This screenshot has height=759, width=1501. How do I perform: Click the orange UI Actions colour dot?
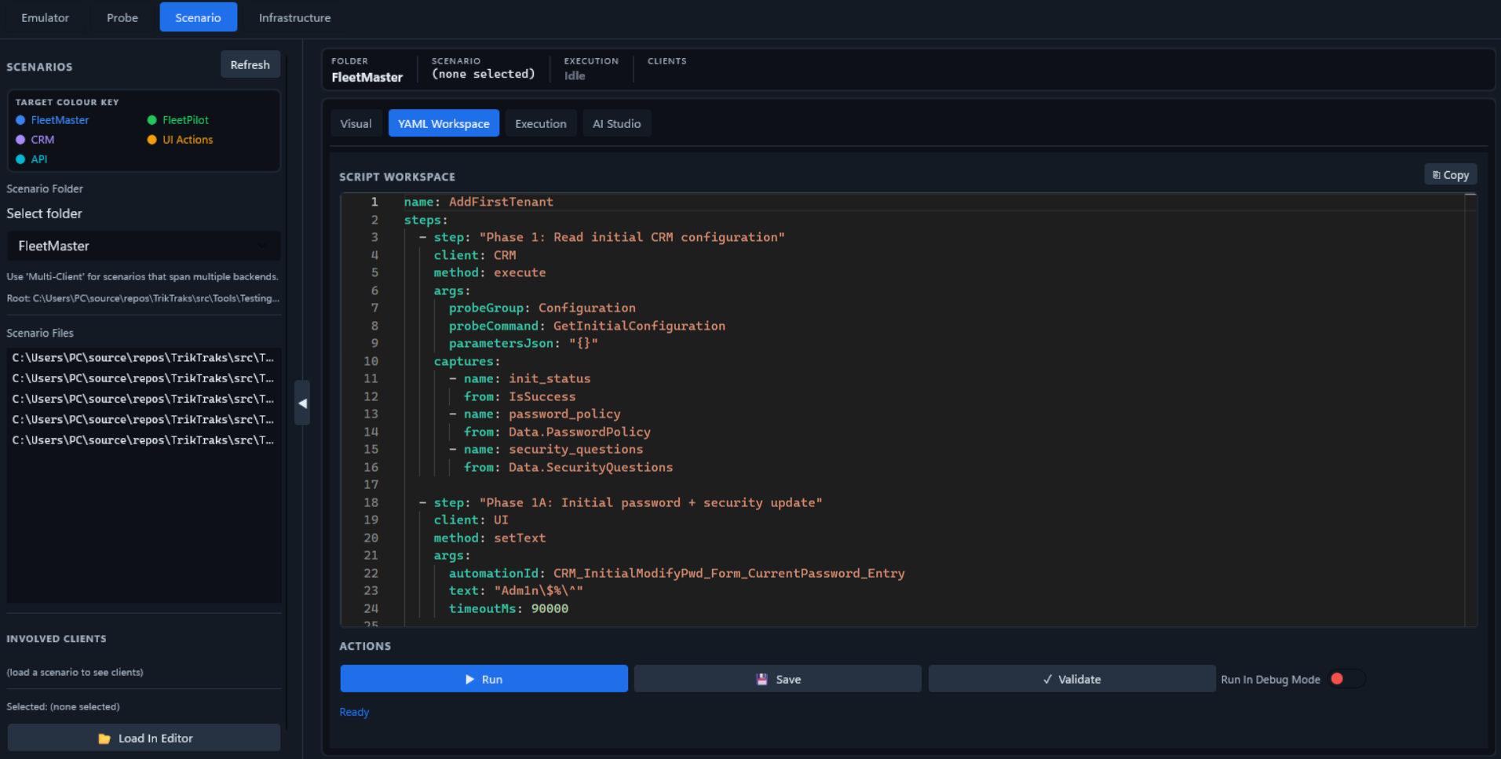coord(152,140)
